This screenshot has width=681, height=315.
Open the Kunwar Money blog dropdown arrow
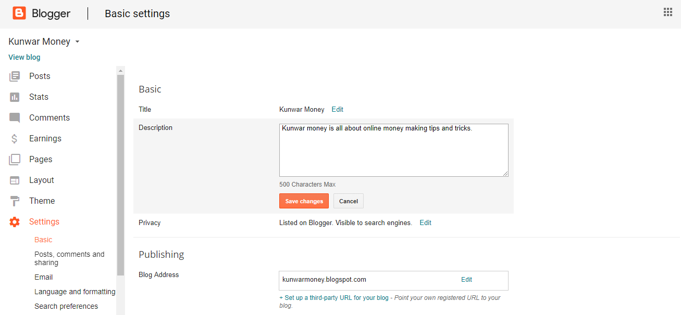point(77,42)
